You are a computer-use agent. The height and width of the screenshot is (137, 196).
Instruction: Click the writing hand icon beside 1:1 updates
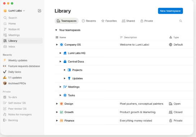5,78
